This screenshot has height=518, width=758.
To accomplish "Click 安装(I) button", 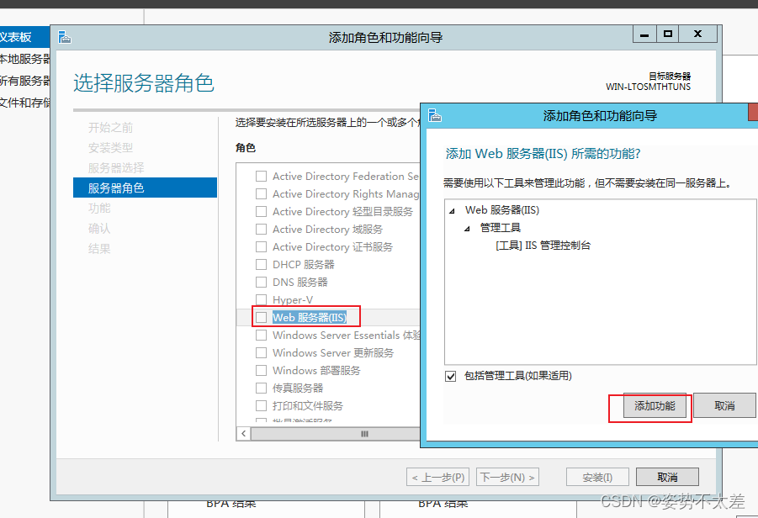I will pos(597,478).
